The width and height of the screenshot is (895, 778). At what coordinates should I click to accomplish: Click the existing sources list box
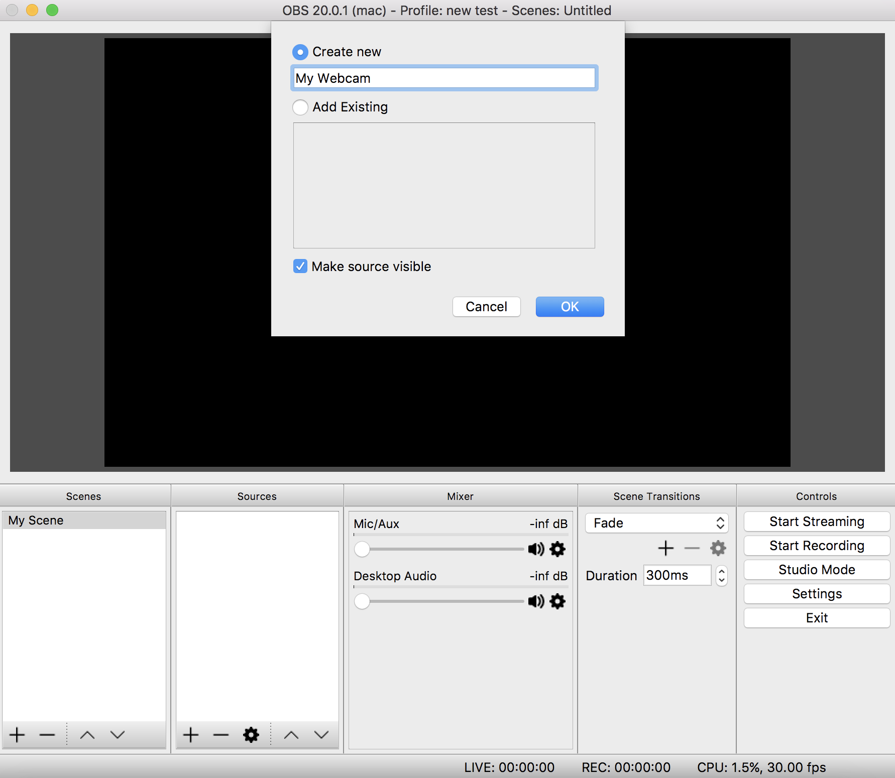(444, 185)
